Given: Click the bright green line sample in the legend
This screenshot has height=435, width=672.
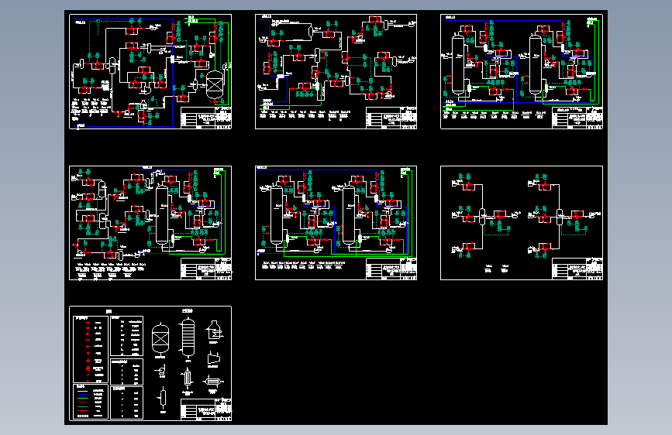Looking at the screenshot, I should point(83,398).
